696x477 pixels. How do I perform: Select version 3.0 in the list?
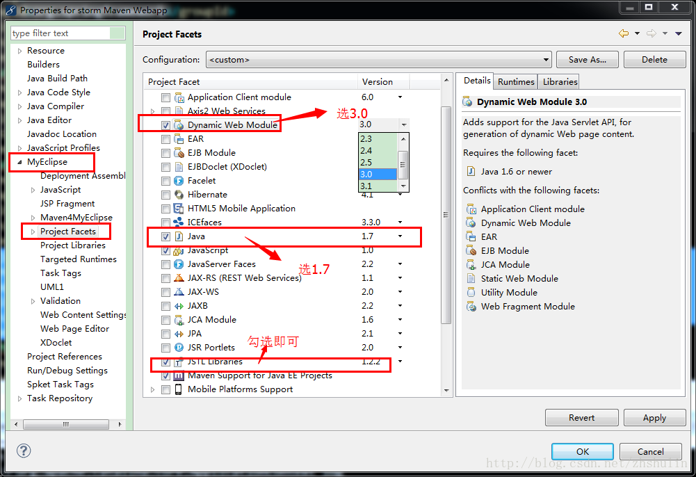click(x=378, y=175)
